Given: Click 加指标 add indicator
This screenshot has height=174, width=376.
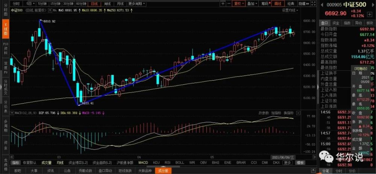Looking at the screenshot, I should tap(276, 113).
